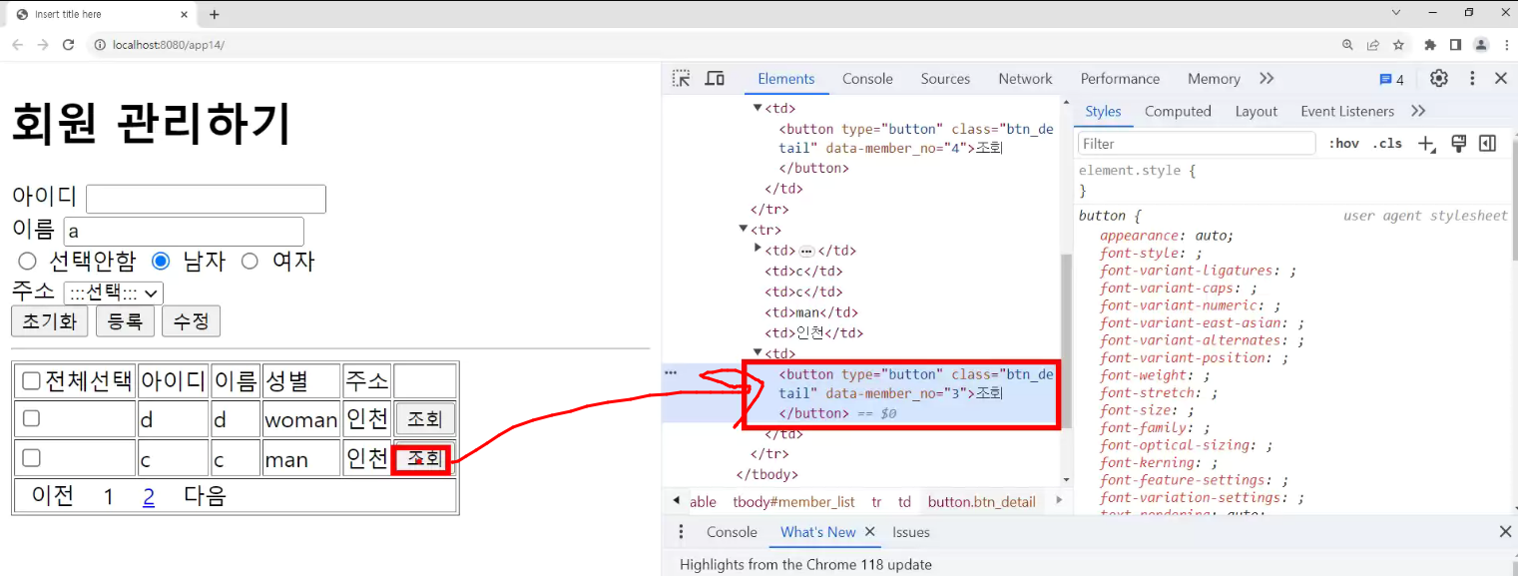Click the 초기화 button
The width and height of the screenshot is (1518, 576).
[50, 321]
